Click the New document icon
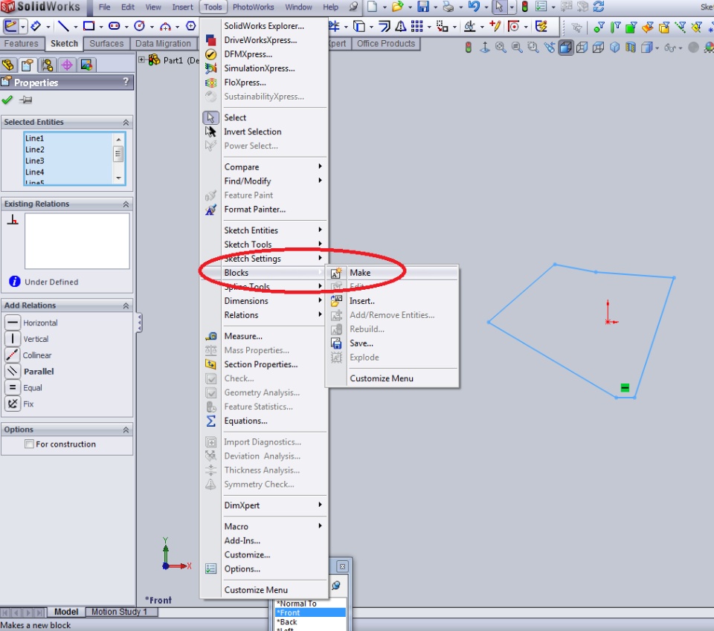This screenshot has width=714, height=631. pos(372,7)
